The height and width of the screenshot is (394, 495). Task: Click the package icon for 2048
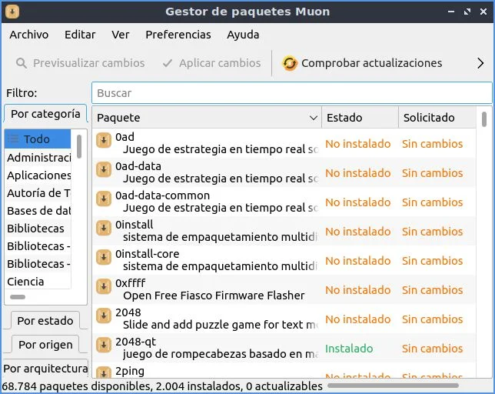[x=104, y=316]
